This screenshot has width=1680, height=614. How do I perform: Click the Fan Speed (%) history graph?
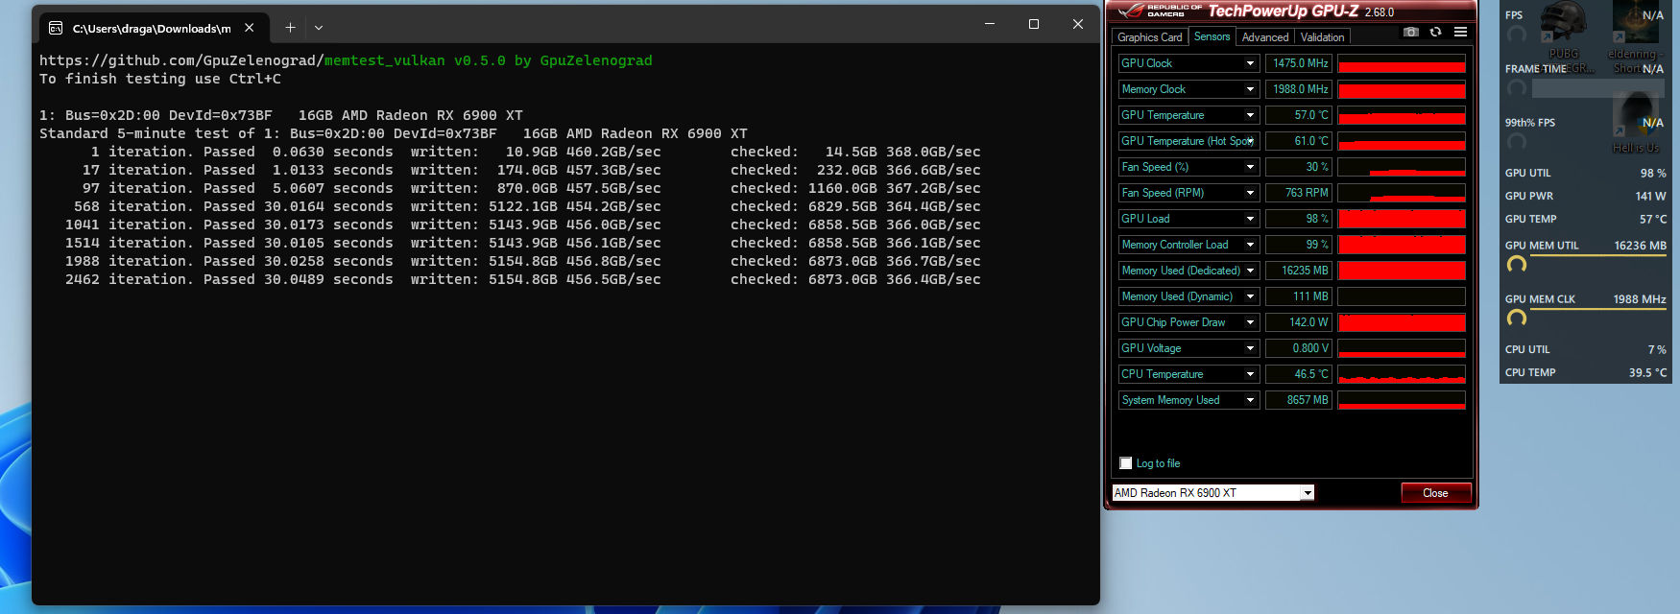point(1402,167)
